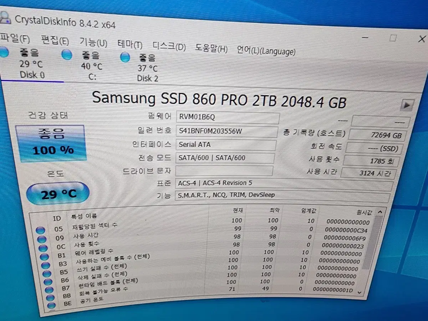Click the status orb for attribute B6
This screenshot has height=321, width=428.
point(49,282)
